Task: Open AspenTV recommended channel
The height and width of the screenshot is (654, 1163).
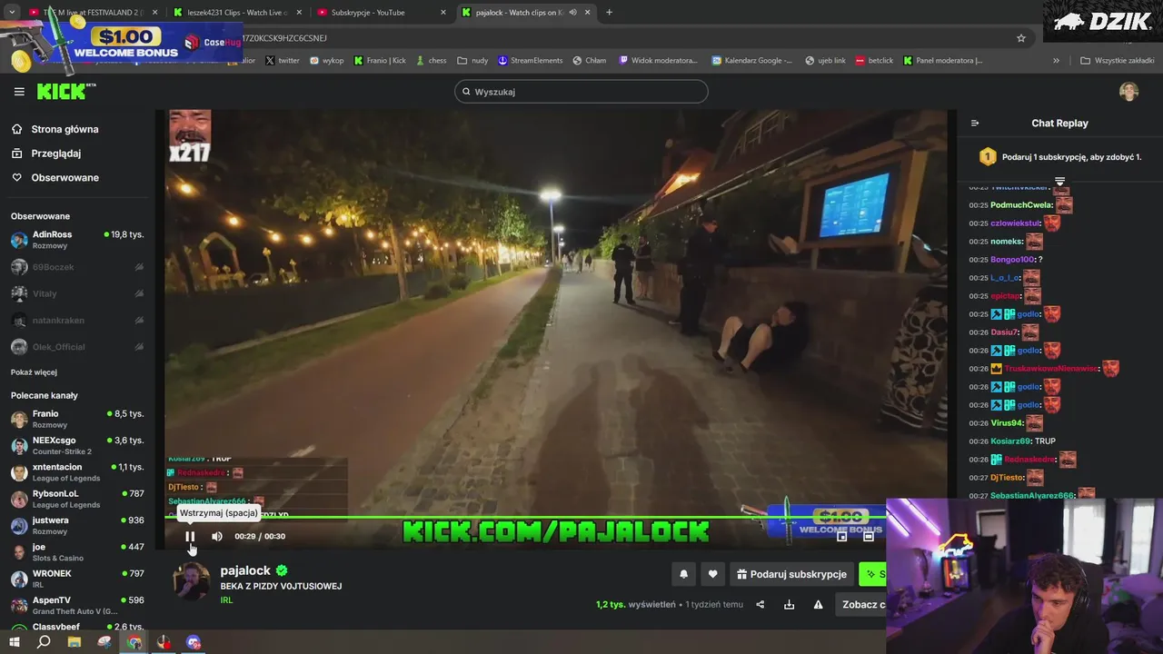Action: (x=77, y=605)
